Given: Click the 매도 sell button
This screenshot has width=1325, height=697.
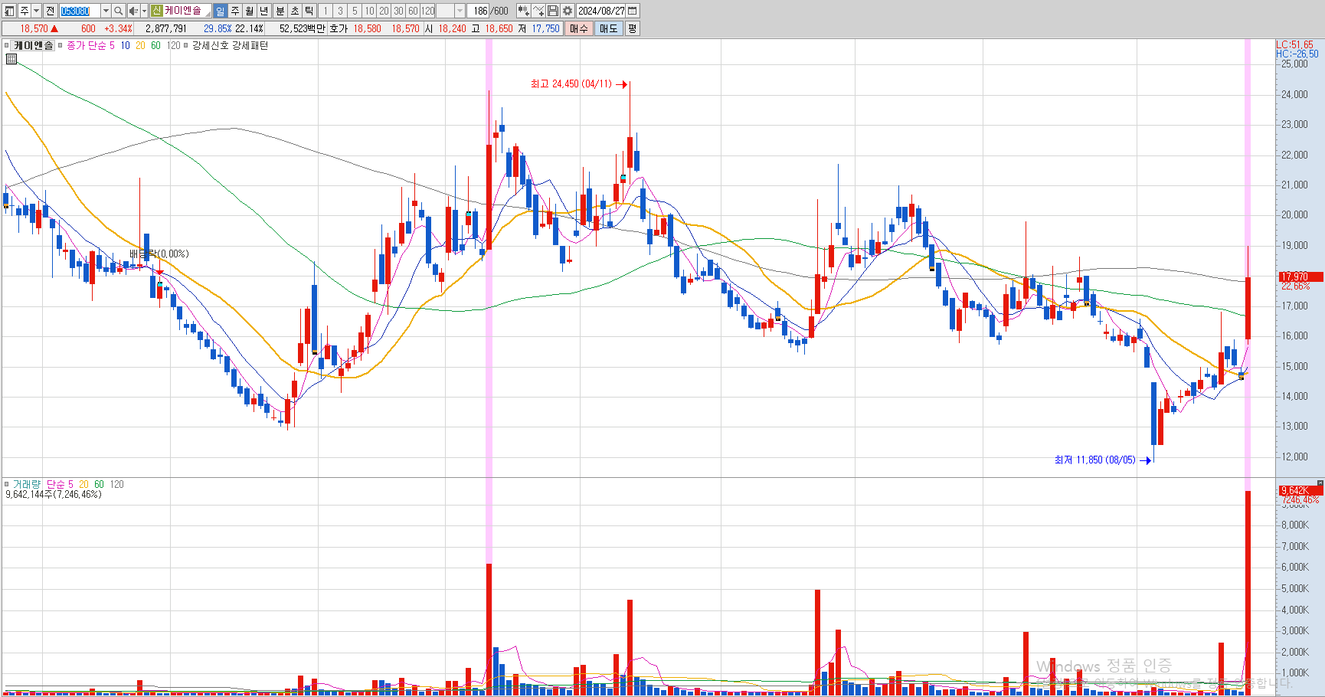Looking at the screenshot, I should 609,28.
